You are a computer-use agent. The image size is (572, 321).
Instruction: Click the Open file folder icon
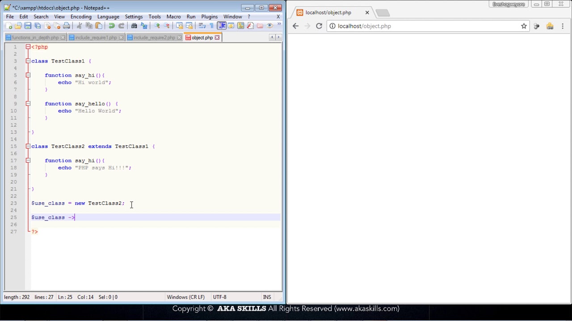(x=18, y=26)
